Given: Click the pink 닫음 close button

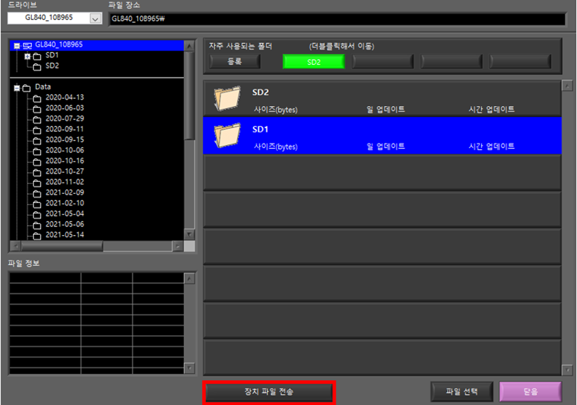Looking at the screenshot, I should [530, 391].
